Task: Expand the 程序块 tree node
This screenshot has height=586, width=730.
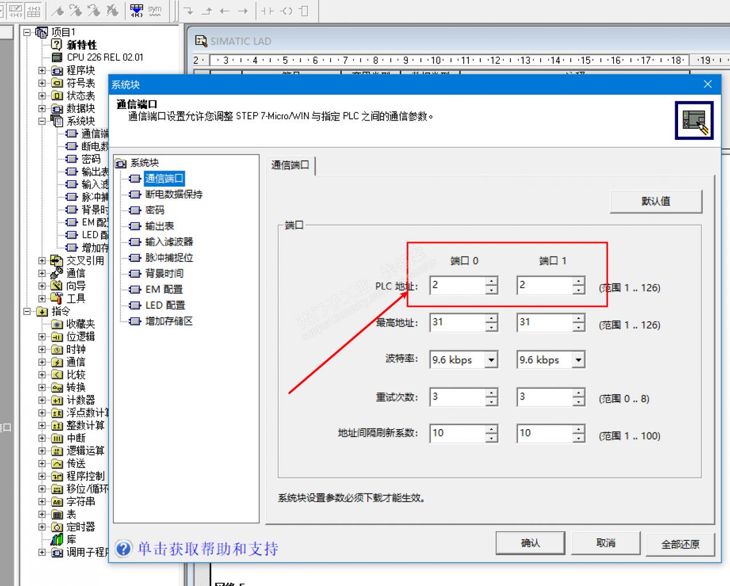Action: 42,71
